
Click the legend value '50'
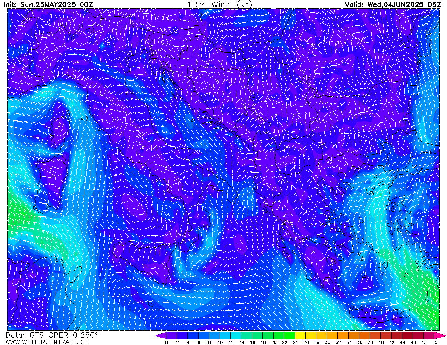tap(435, 342)
